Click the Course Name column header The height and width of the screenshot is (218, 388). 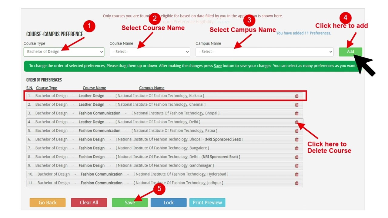click(94, 88)
